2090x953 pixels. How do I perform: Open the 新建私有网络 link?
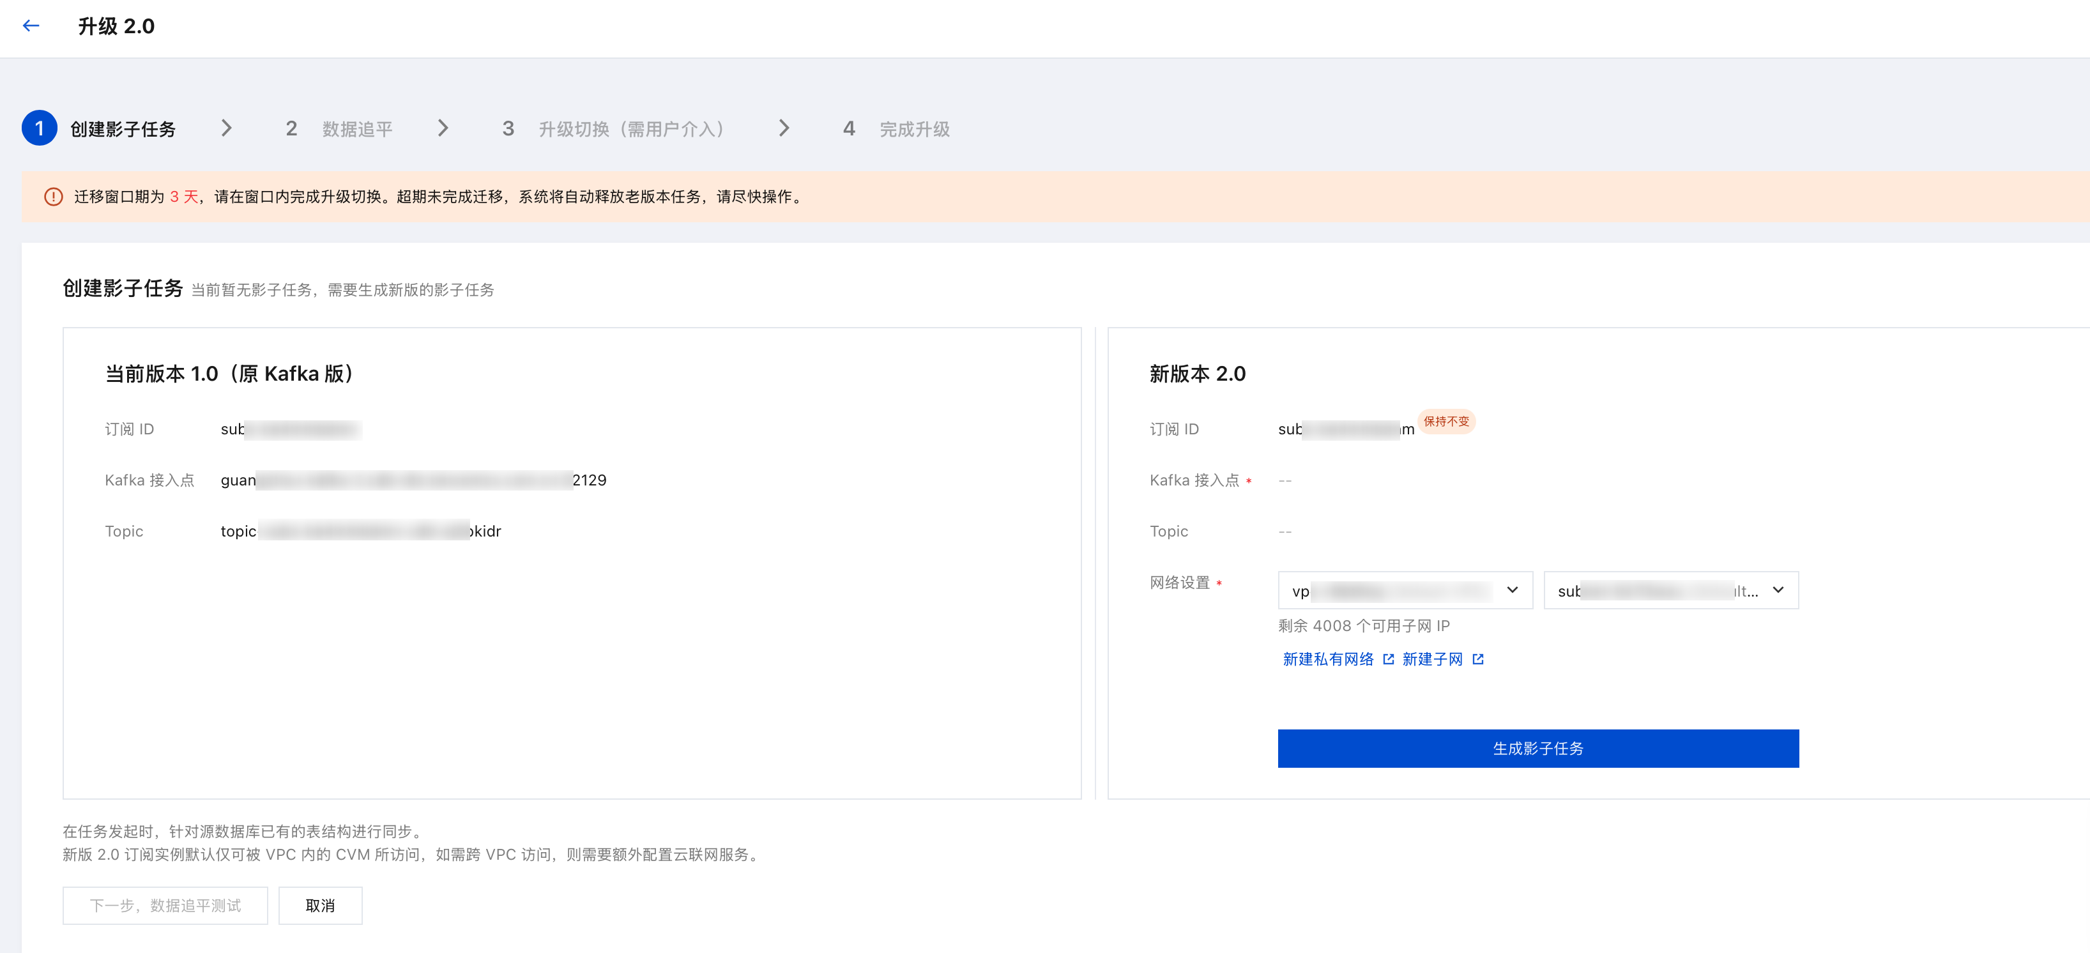[1328, 659]
